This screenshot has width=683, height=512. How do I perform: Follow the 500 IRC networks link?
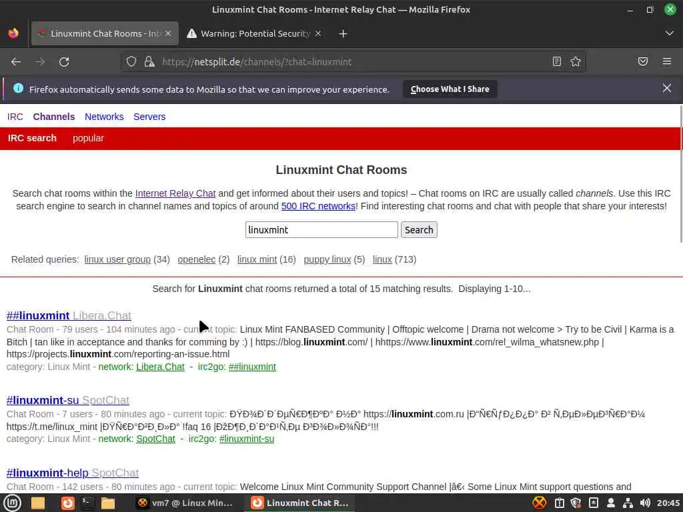click(x=318, y=206)
